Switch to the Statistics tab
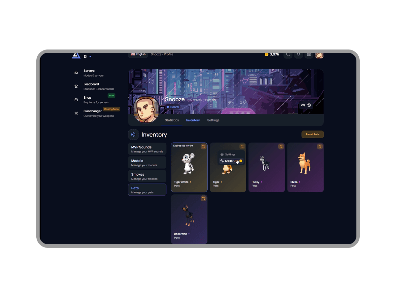 tap(172, 120)
